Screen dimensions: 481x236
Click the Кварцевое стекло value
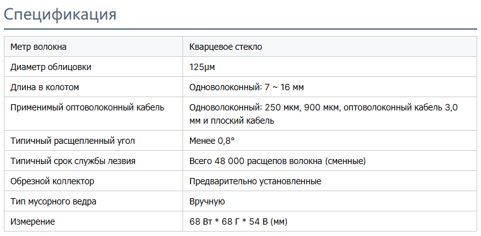pyautogui.click(x=226, y=47)
